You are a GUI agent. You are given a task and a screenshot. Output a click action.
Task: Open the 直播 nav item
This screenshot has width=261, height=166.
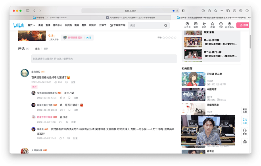coord(48,25)
